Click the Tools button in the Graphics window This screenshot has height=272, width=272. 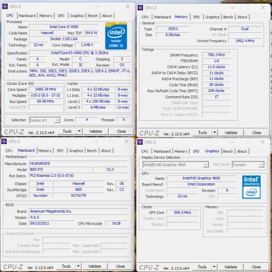pos(202,267)
